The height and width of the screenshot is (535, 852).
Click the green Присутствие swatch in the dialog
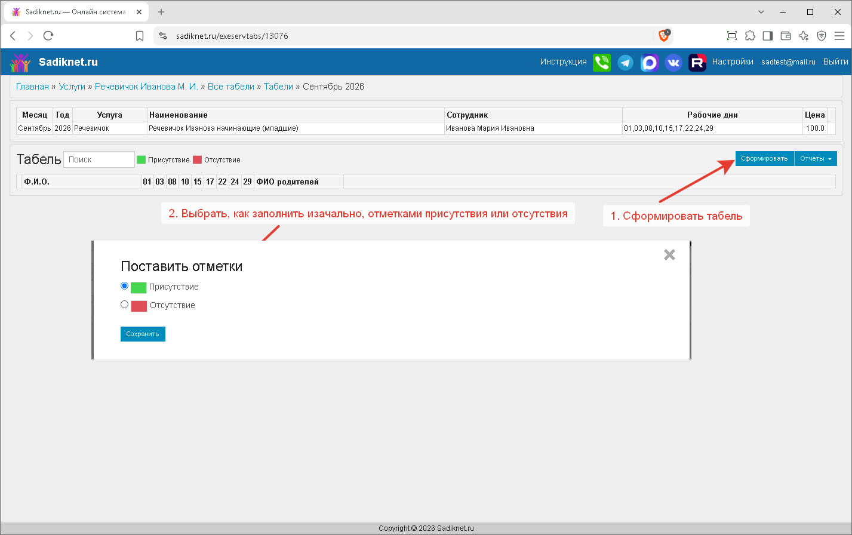coord(139,287)
